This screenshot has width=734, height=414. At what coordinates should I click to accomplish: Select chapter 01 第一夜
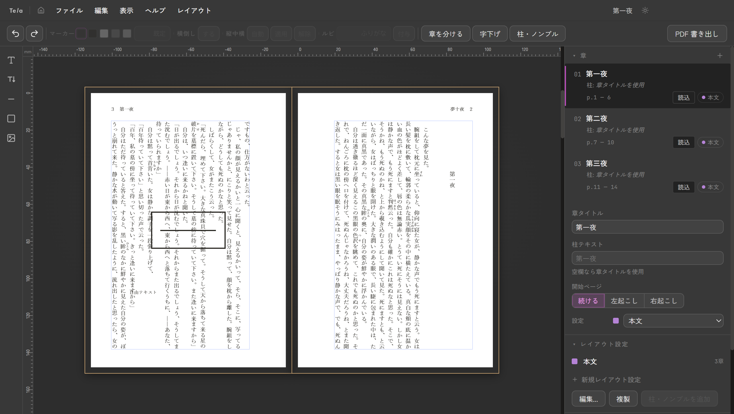pyautogui.click(x=647, y=86)
